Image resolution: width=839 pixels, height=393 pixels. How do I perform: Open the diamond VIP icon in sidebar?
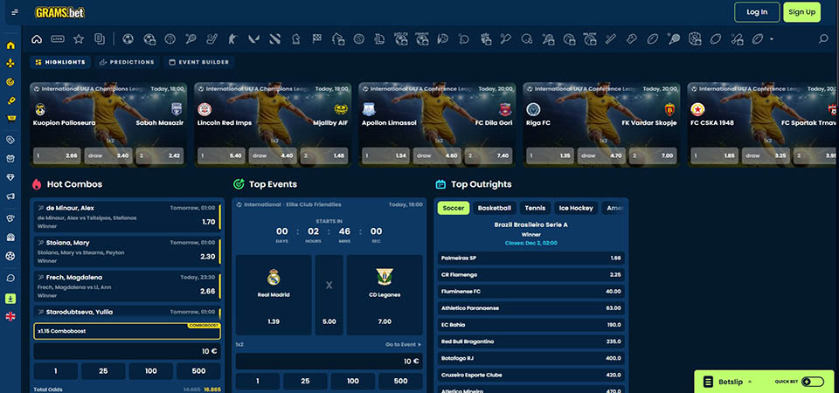pyautogui.click(x=10, y=177)
